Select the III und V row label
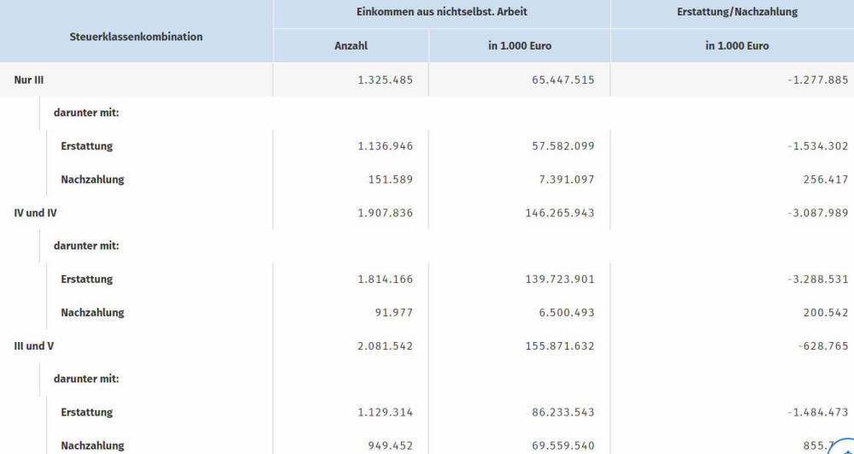 34,346
